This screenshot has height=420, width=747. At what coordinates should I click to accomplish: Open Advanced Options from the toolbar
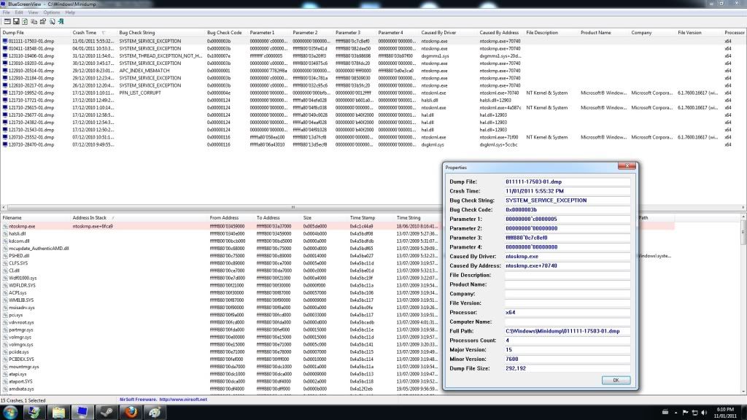pos(7,21)
